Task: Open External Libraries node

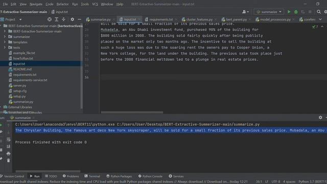Action: click(x=20, y=107)
